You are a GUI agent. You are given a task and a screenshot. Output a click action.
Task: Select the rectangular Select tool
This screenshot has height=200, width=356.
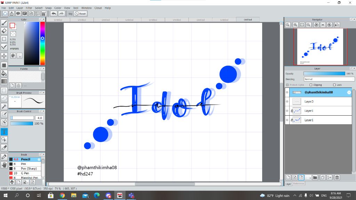tap(4, 91)
